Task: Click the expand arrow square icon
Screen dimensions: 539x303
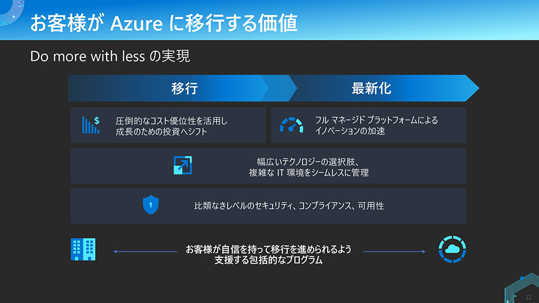Action: (183, 166)
